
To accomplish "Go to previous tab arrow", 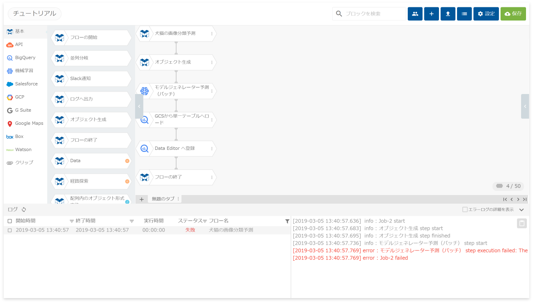I will coord(512,199).
